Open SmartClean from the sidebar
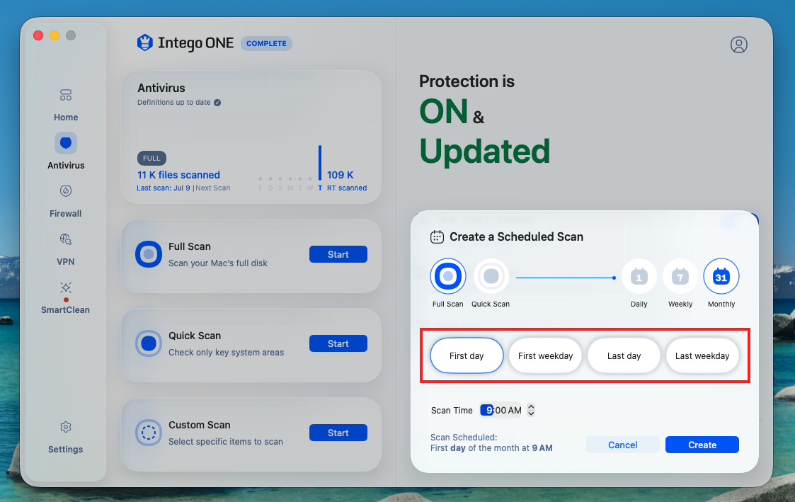795x502 pixels. (x=65, y=297)
